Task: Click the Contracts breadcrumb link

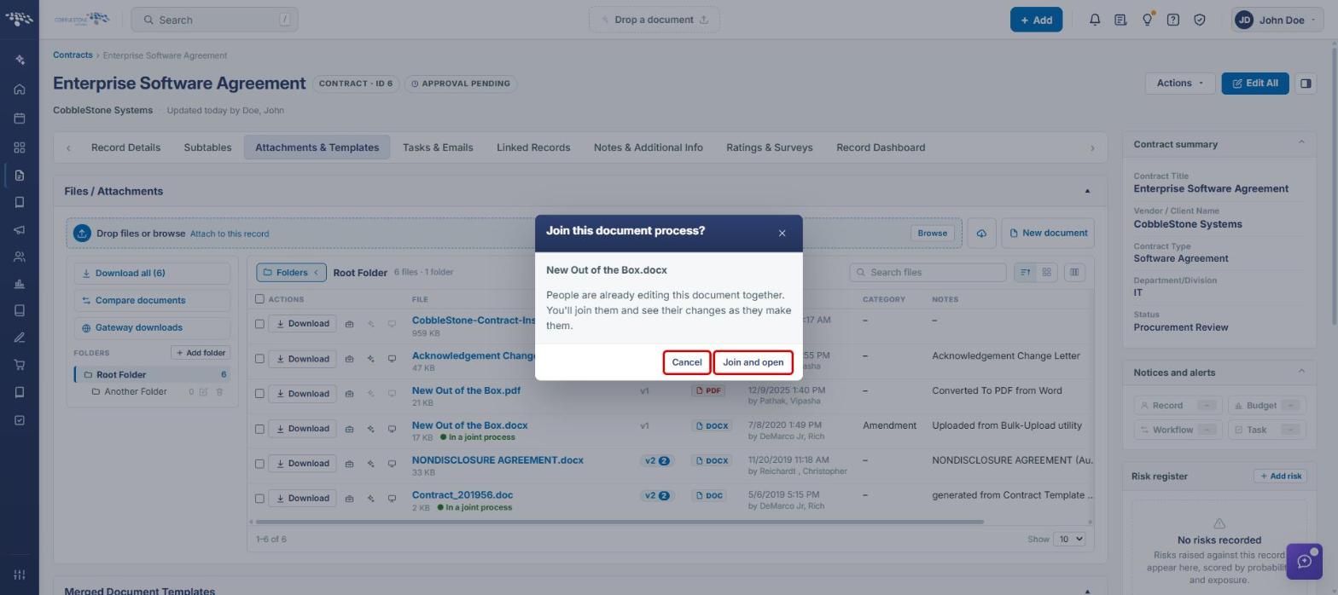Action: (x=73, y=55)
